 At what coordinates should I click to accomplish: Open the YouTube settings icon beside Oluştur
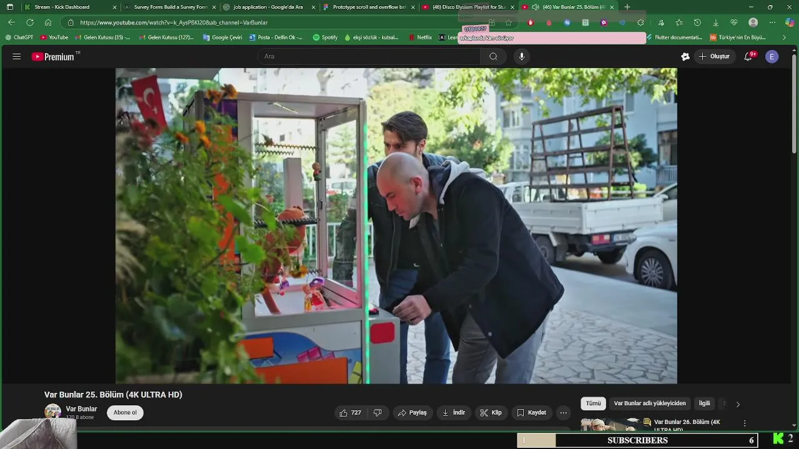pos(685,57)
